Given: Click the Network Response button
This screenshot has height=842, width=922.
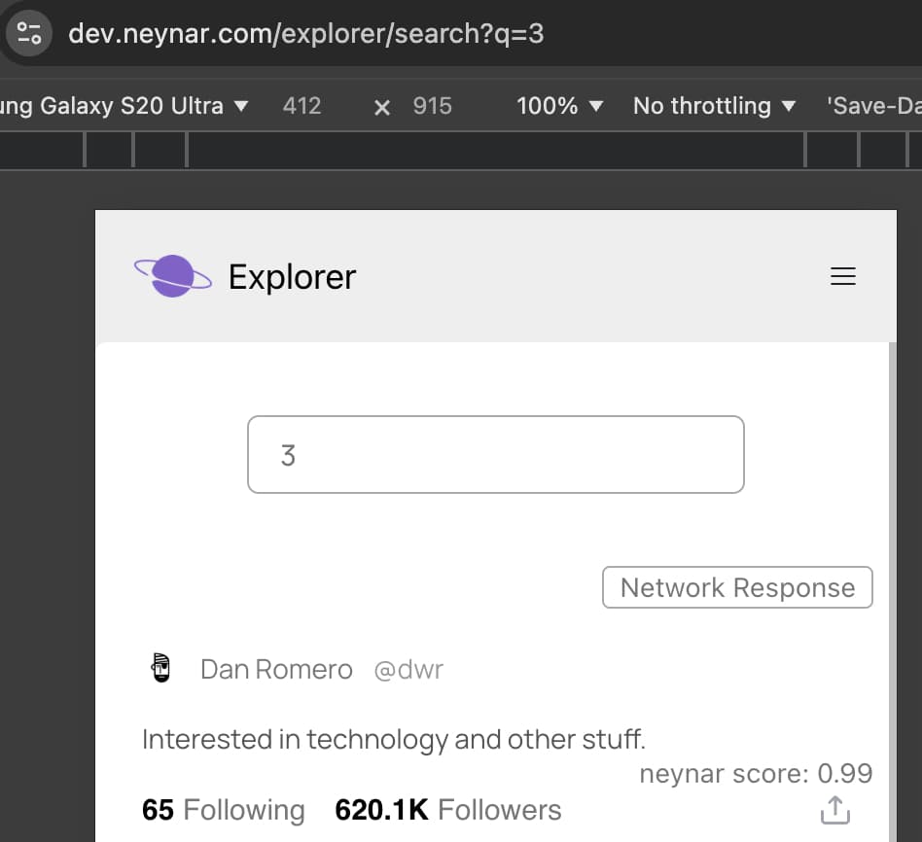Looking at the screenshot, I should 736,587.
